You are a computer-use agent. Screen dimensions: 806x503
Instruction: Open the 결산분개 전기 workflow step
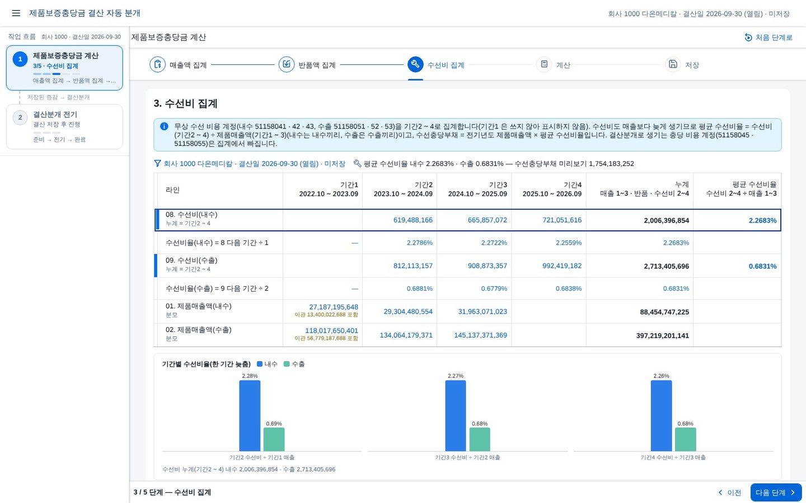point(64,127)
